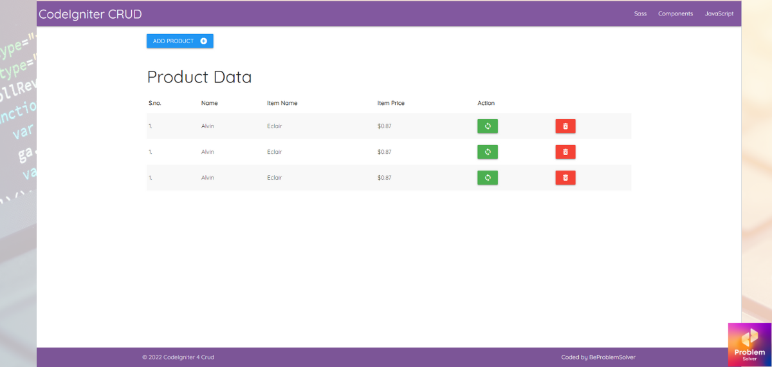
Task: Click the Product Data heading
Action: click(x=199, y=77)
